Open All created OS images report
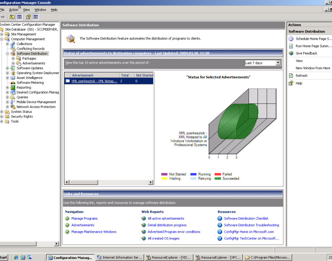The height and width of the screenshot is (261, 332). click(x=164, y=238)
